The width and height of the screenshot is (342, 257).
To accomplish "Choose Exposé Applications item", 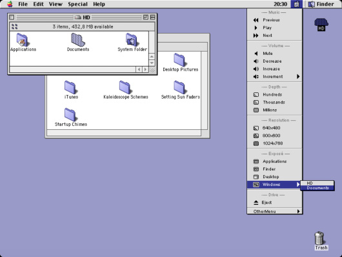I will [275, 161].
